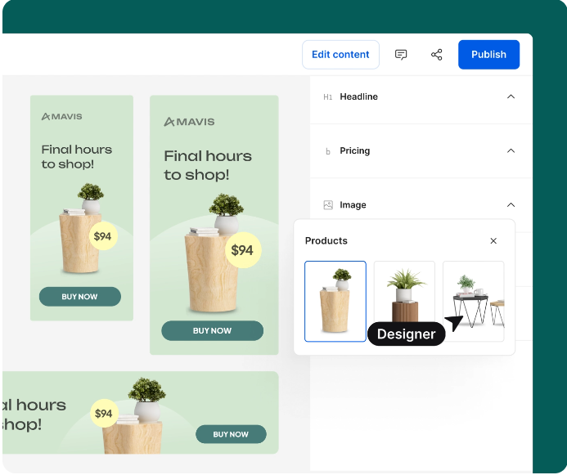Select the black wire table product thumbnail
Image resolution: width=567 pixels, height=475 pixels.
click(474, 301)
